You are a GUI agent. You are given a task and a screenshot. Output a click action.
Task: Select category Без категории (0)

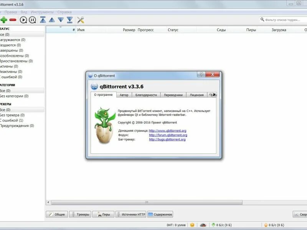pos(14,96)
